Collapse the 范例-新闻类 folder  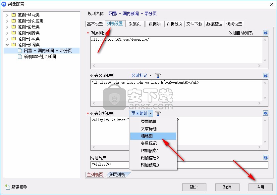tap(7, 45)
